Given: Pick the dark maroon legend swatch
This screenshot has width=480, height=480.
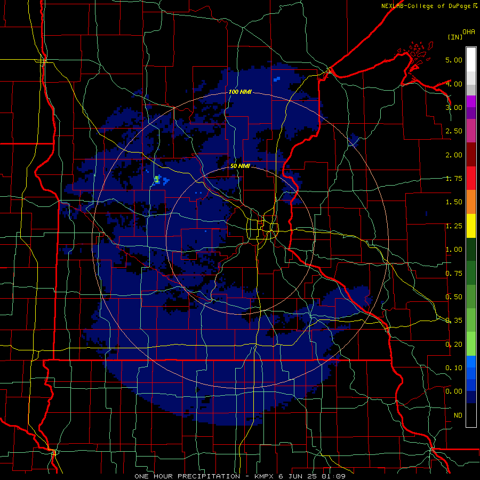Looking at the screenshot, I should click(x=471, y=155).
